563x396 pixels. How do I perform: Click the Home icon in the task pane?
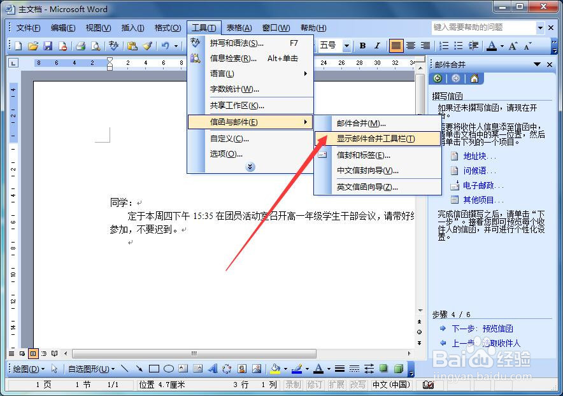pos(474,78)
